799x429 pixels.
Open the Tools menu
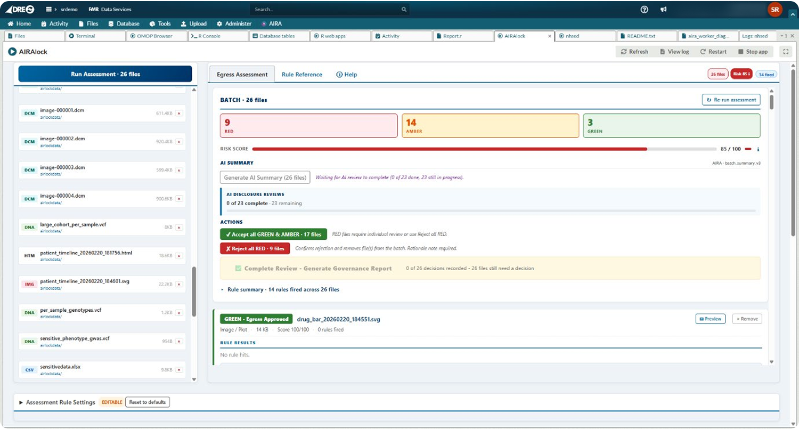[x=160, y=24]
